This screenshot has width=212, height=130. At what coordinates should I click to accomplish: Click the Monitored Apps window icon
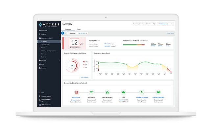point(158,92)
